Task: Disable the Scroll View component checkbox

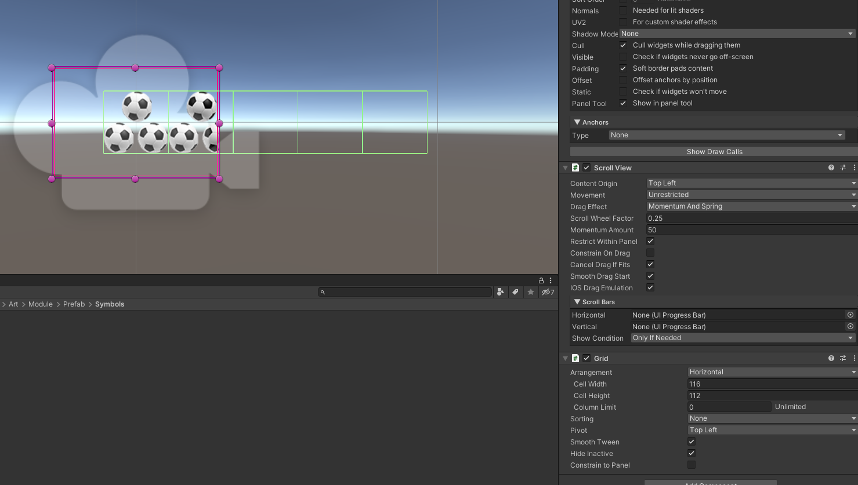Action: pos(587,167)
